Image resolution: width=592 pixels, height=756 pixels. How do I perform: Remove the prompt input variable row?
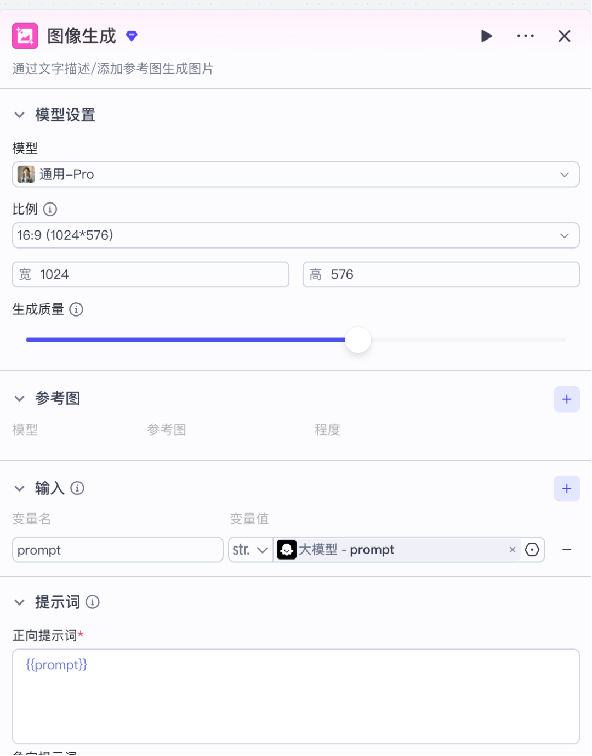[x=567, y=550]
